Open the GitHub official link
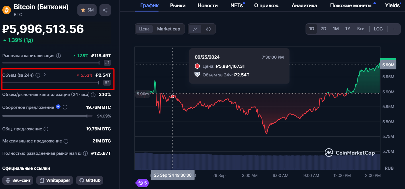 click(x=89, y=180)
